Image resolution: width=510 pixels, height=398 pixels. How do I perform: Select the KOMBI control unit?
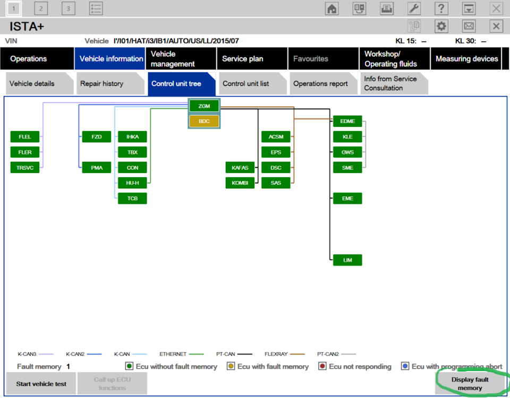pos(240,183)
